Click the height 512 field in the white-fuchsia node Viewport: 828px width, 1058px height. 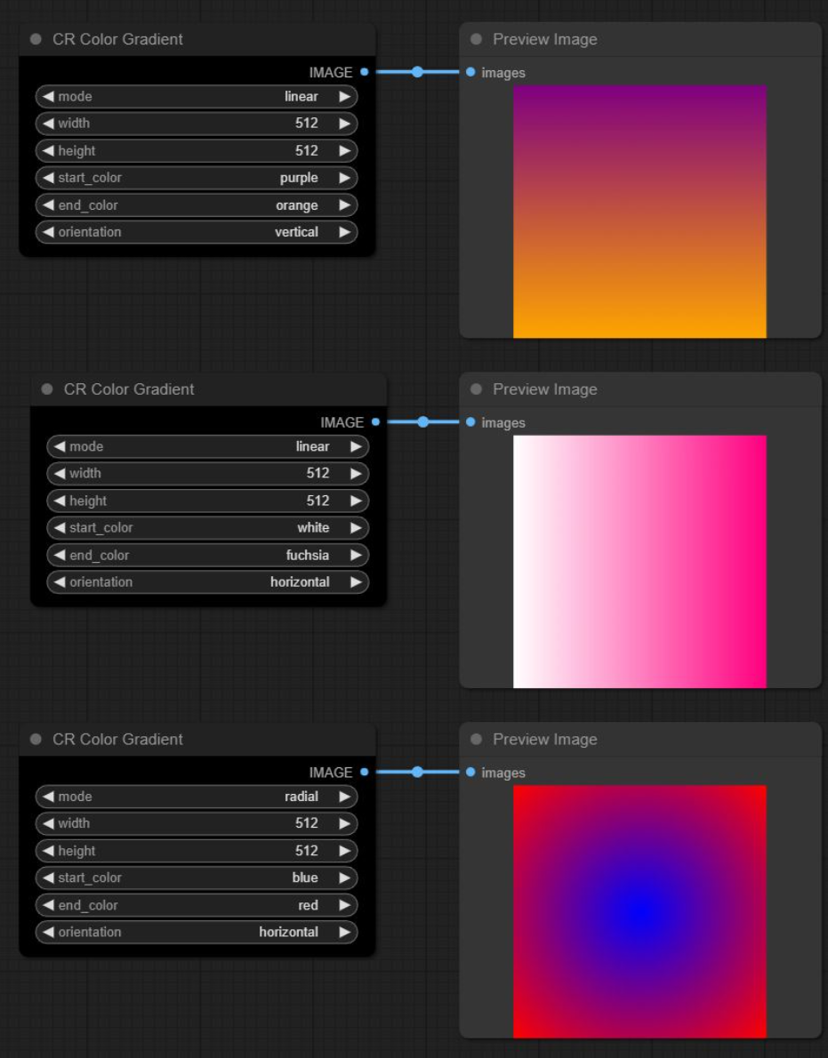208,501
